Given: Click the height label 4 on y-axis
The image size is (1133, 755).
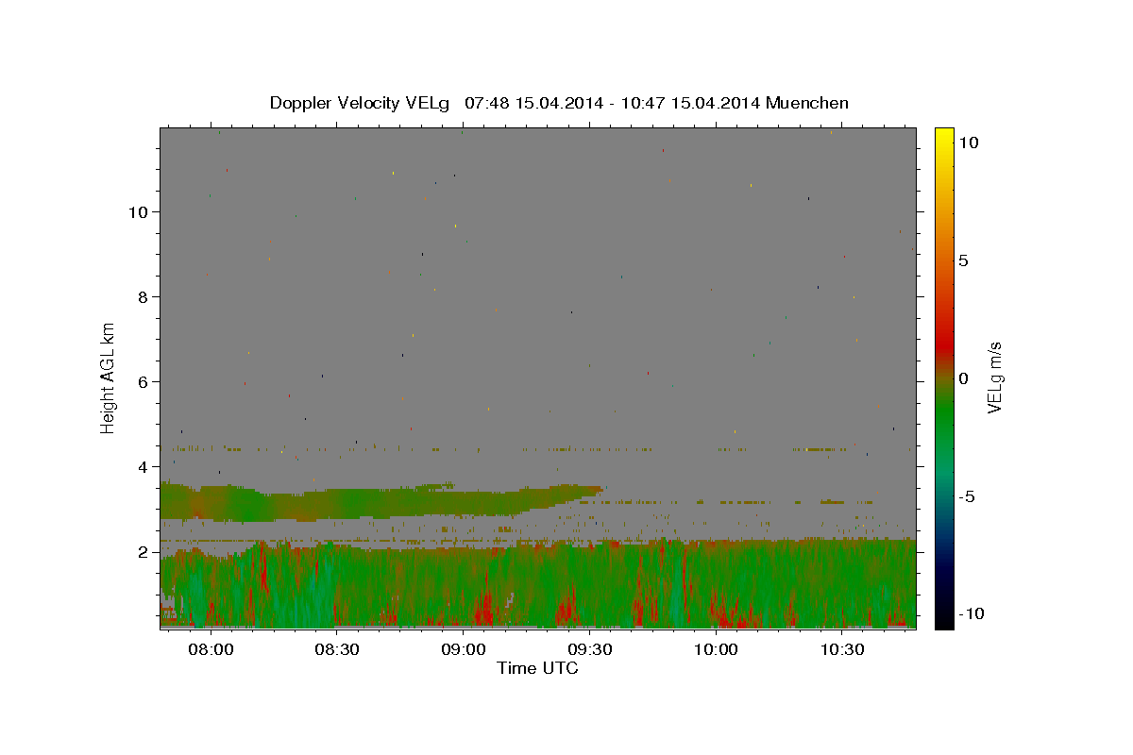Looking at the screenshot, I should pyautogui.click(x=143, y=466).
